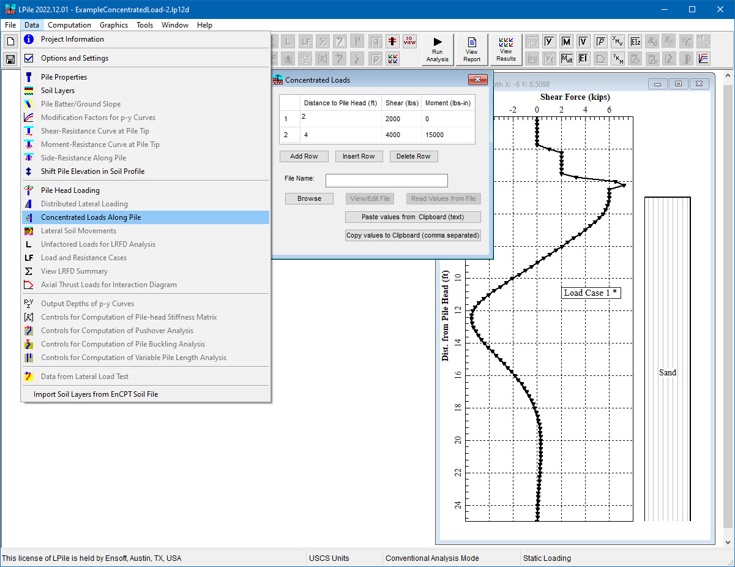Screen dimensions: 735x567
Task: Select Pile Properties from Data menu
Action: click(x=64, y=77)
